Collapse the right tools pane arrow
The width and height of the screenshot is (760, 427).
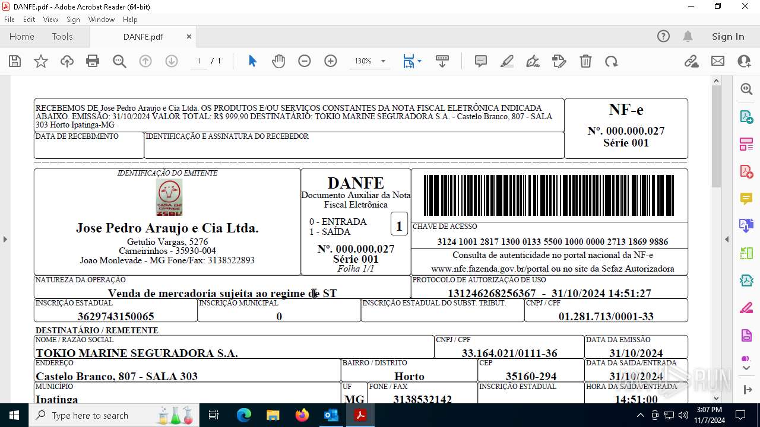pyautogui.click(x=727, y=239)
